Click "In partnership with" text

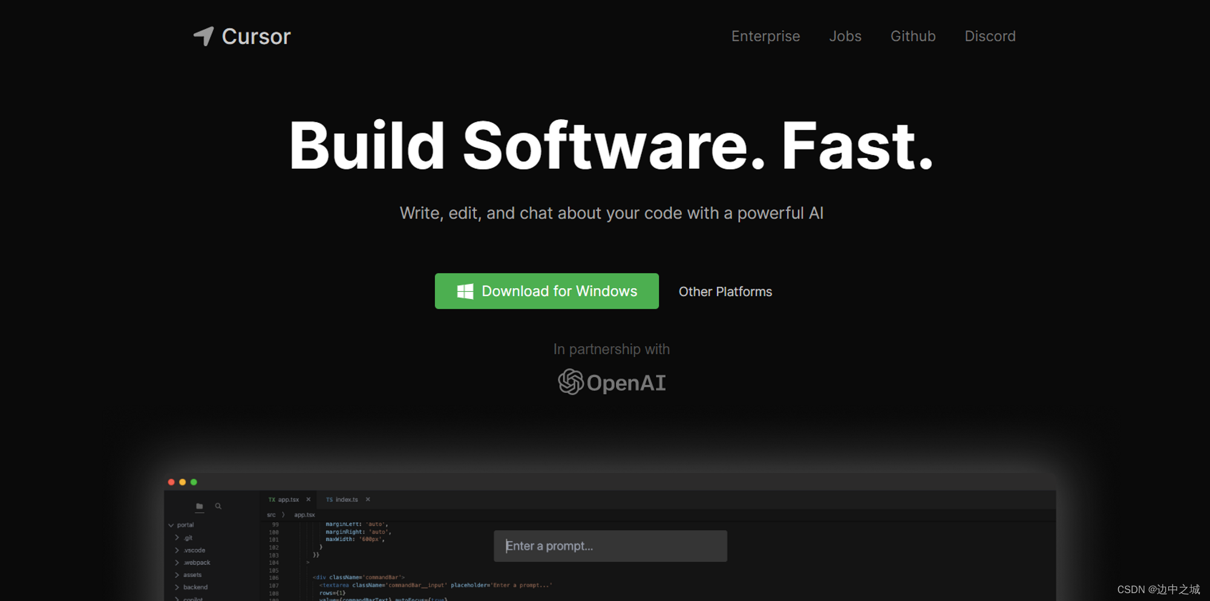click(x=612, y=349)
